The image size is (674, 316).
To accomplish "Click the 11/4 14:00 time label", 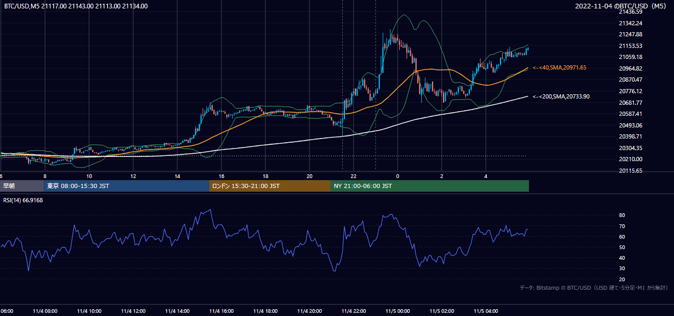I will click(x=177, y=311).
